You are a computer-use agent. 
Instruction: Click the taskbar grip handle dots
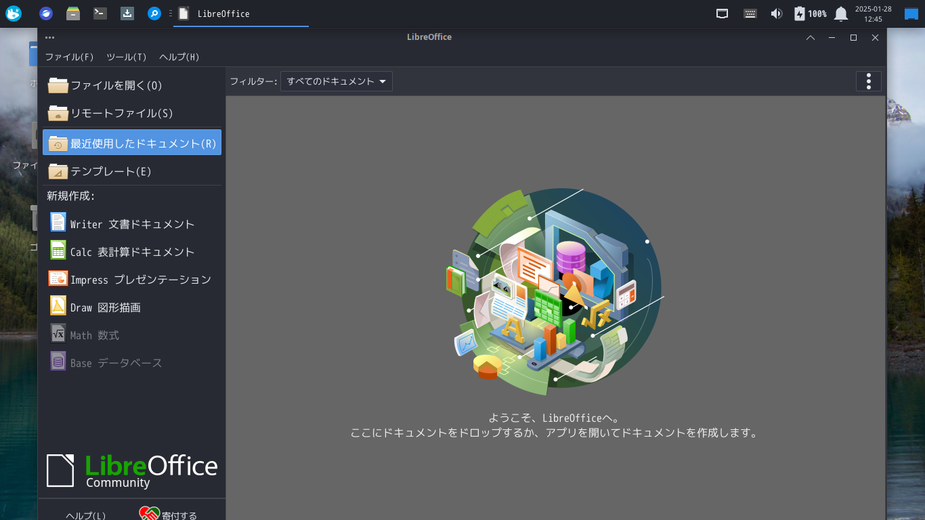tap(170, 14)
